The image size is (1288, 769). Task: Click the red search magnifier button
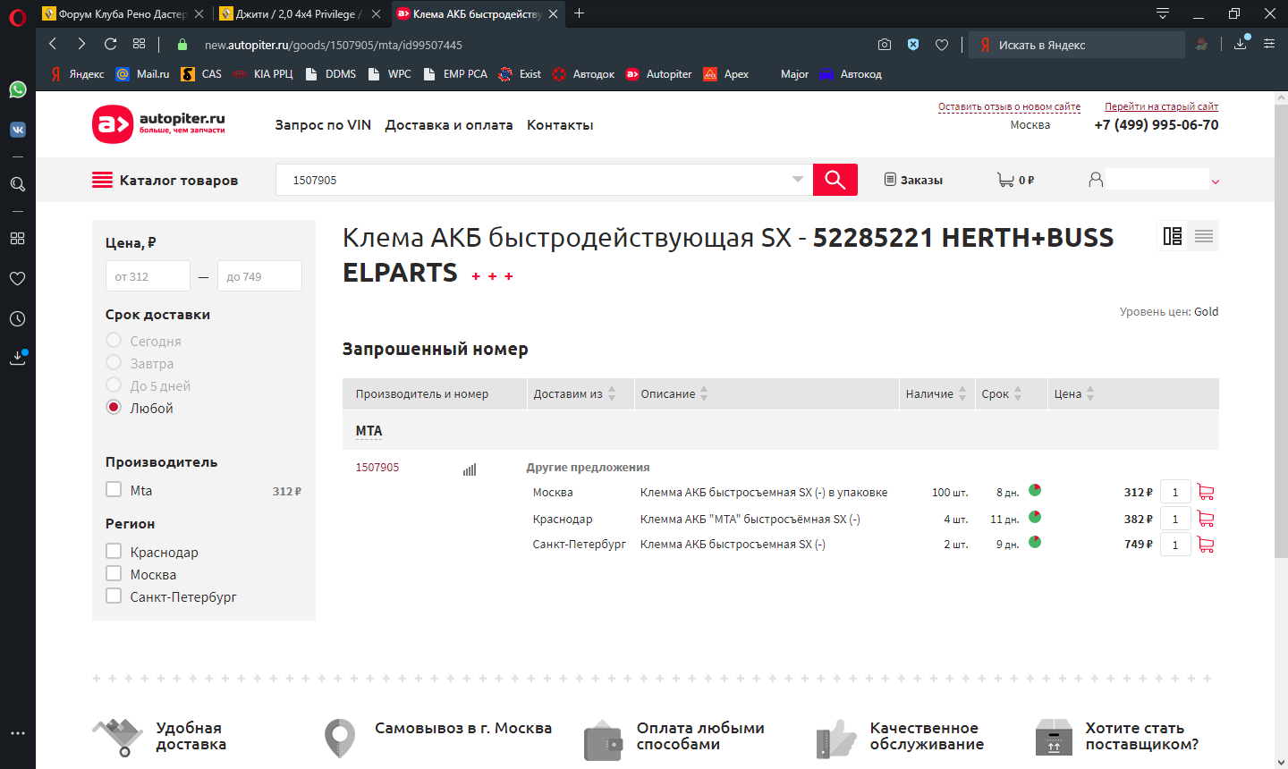835,180
